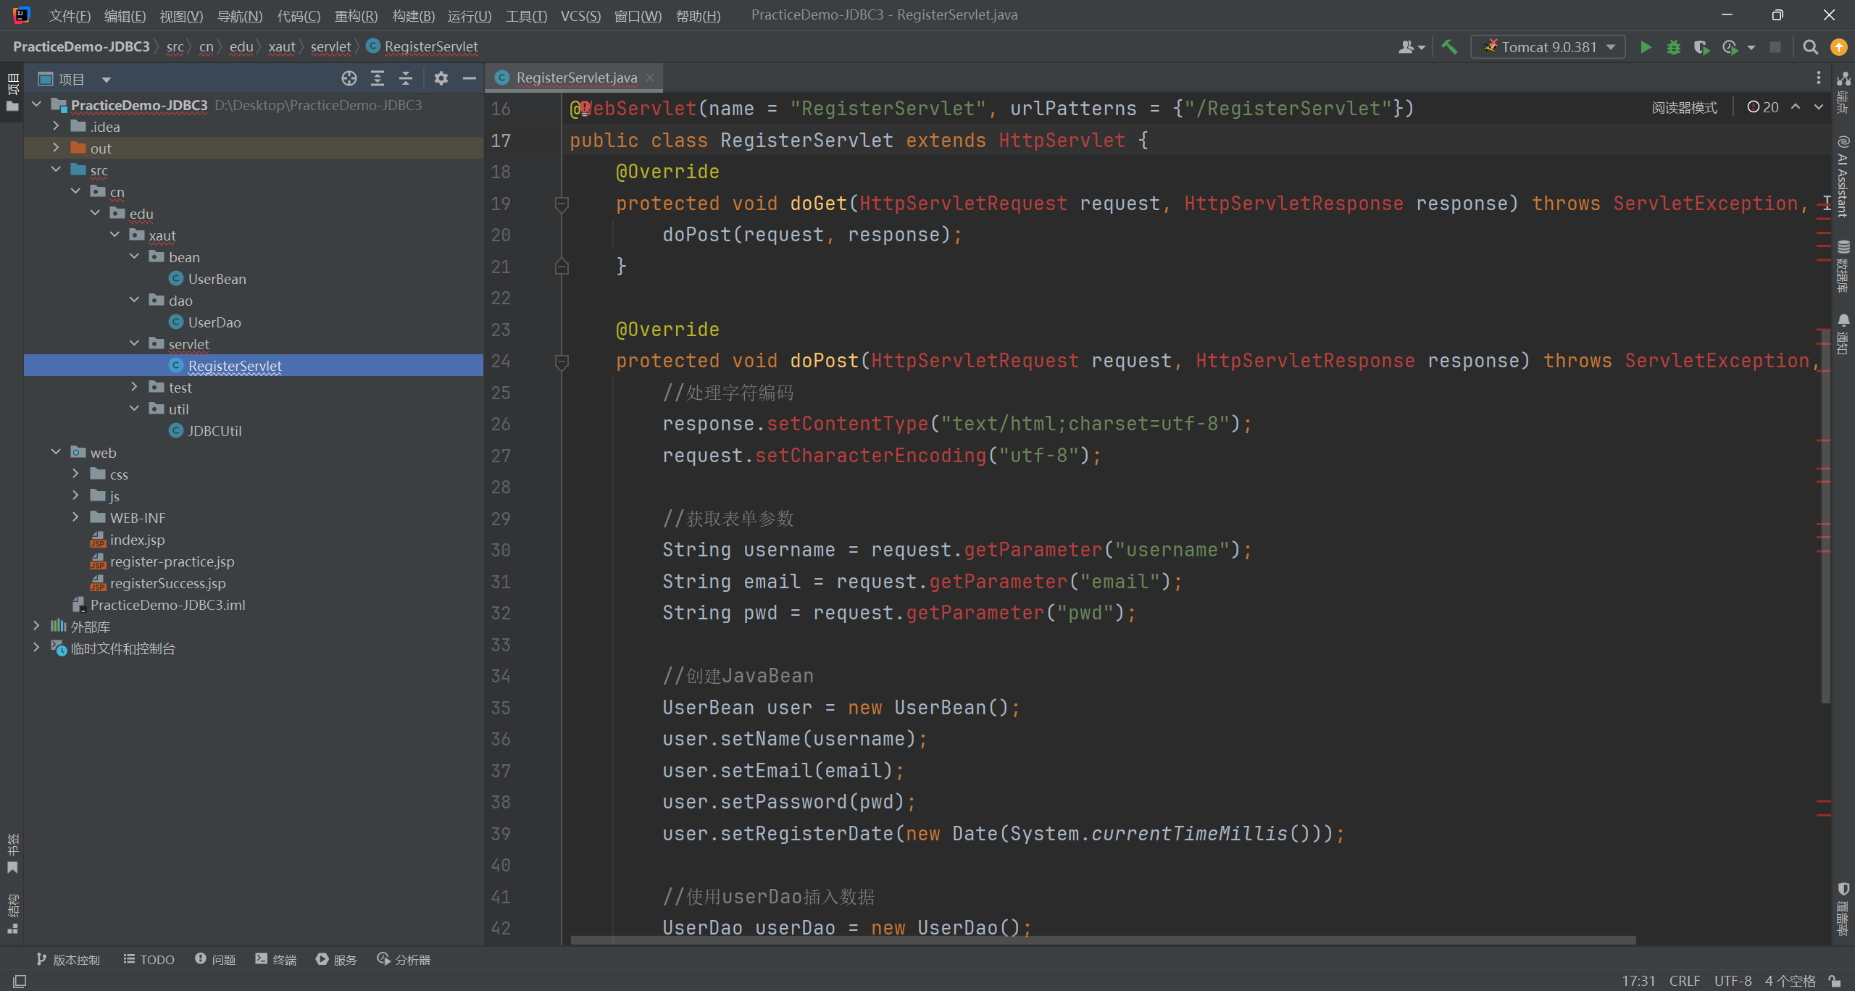Open UserDao class in tree

point(214,322)
